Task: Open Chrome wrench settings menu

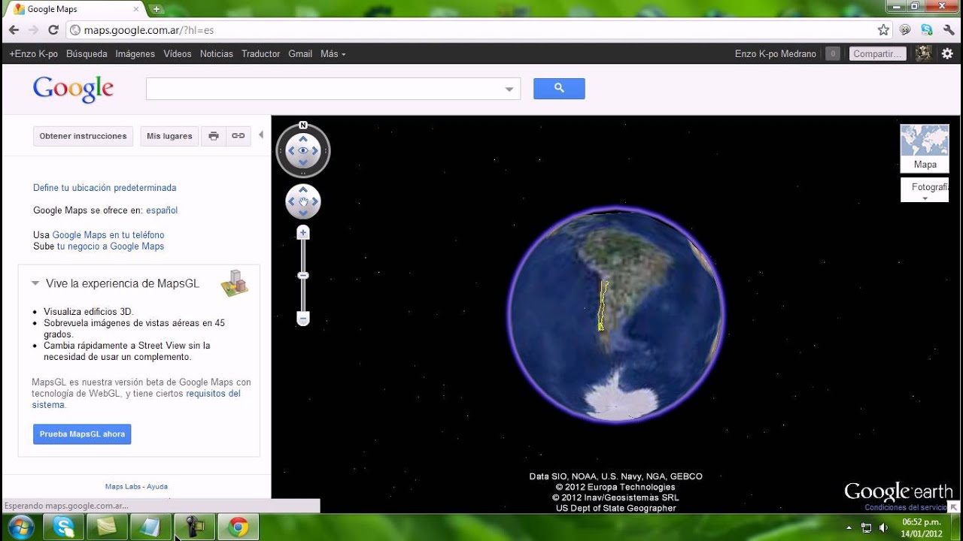Action: [x=948, y=30]
